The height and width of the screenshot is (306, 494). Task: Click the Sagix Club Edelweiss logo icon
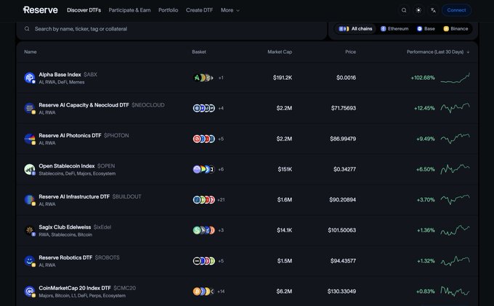coord(30,230)
